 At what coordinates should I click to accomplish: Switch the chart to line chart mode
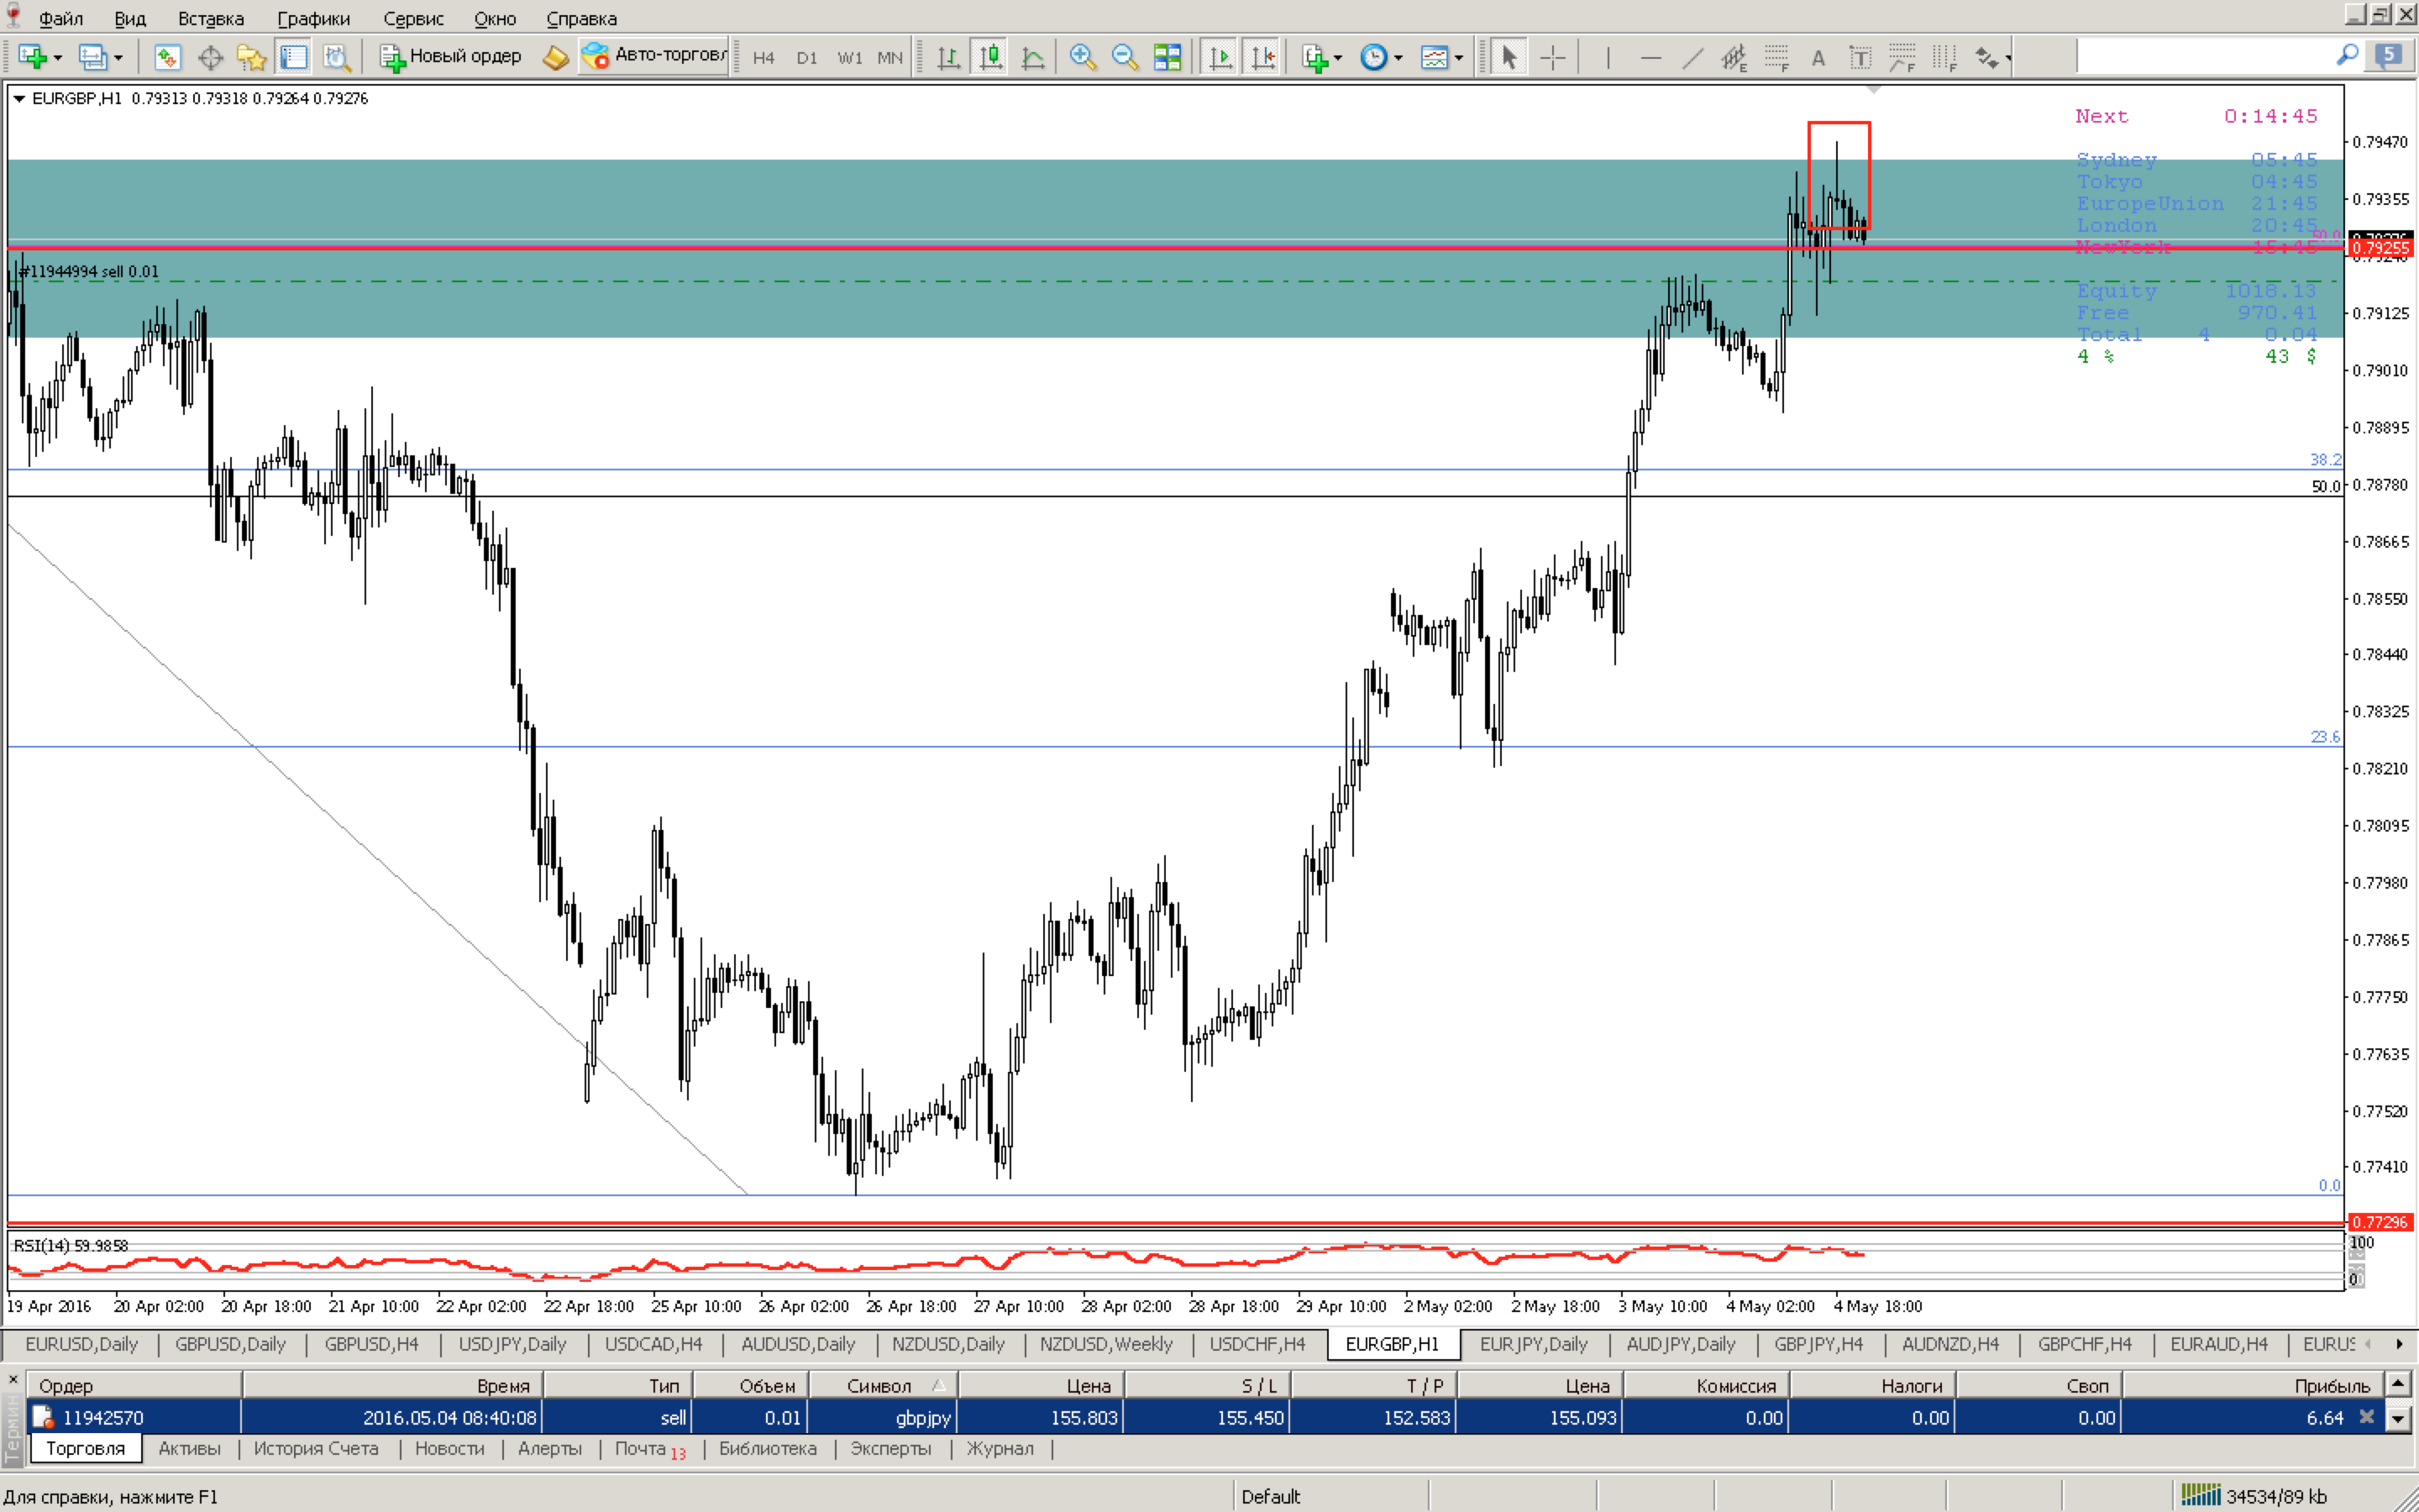(1032, 57)
